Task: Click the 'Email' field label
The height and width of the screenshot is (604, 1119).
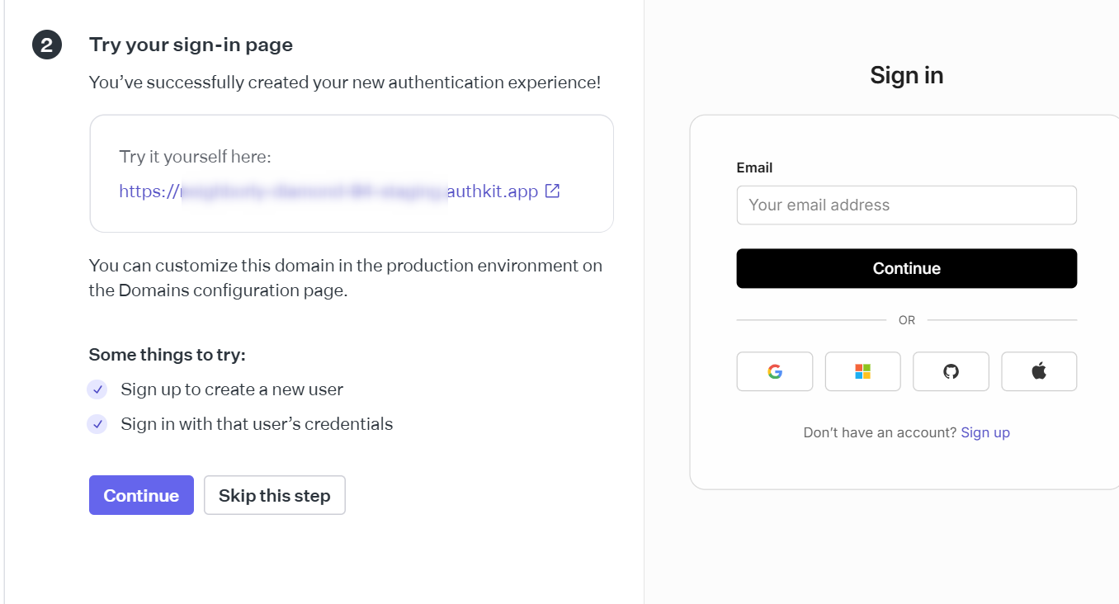Action: [x=754, y=168]
